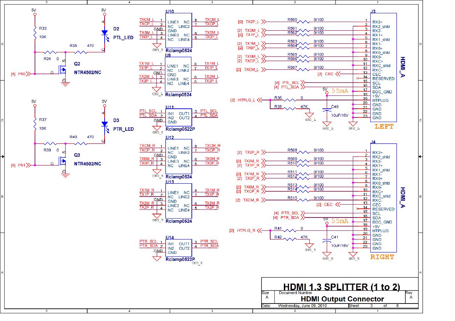The image size is (455, 321).
Task: Click the R39 reference designator label
Action: [47, 150]
